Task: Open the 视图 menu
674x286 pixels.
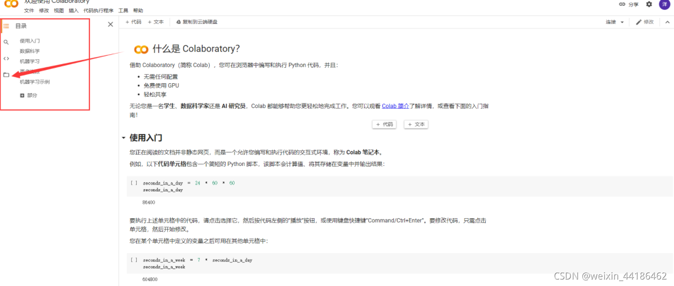Action: [x=59, y=10]
